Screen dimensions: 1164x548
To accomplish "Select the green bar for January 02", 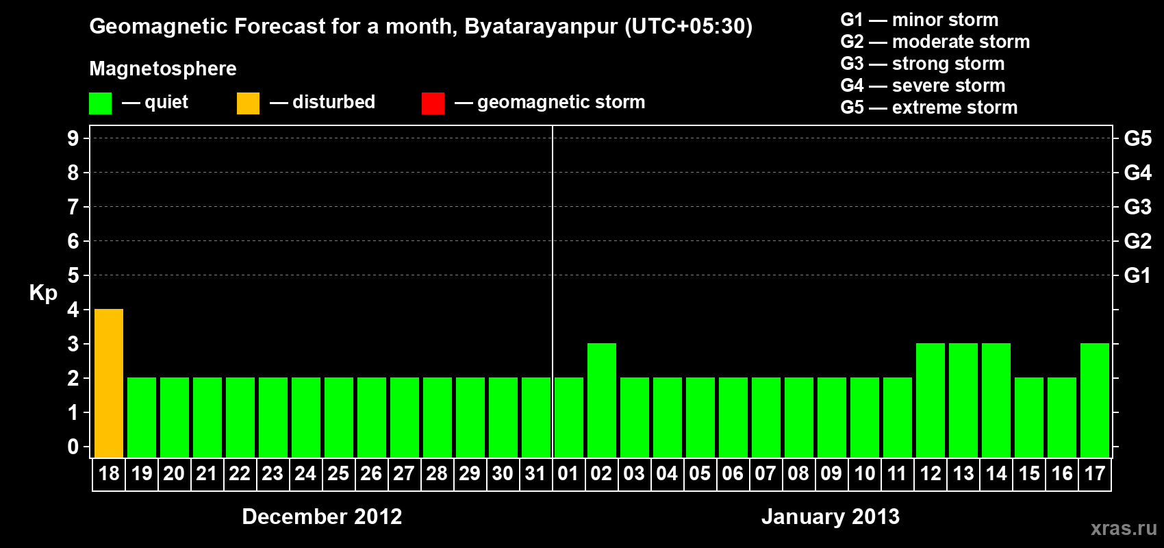I will click(x=602, y=400).
